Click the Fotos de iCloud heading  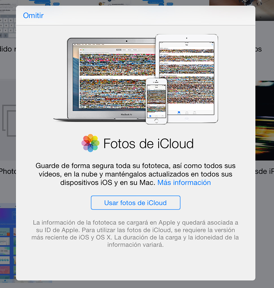[149, 143]
